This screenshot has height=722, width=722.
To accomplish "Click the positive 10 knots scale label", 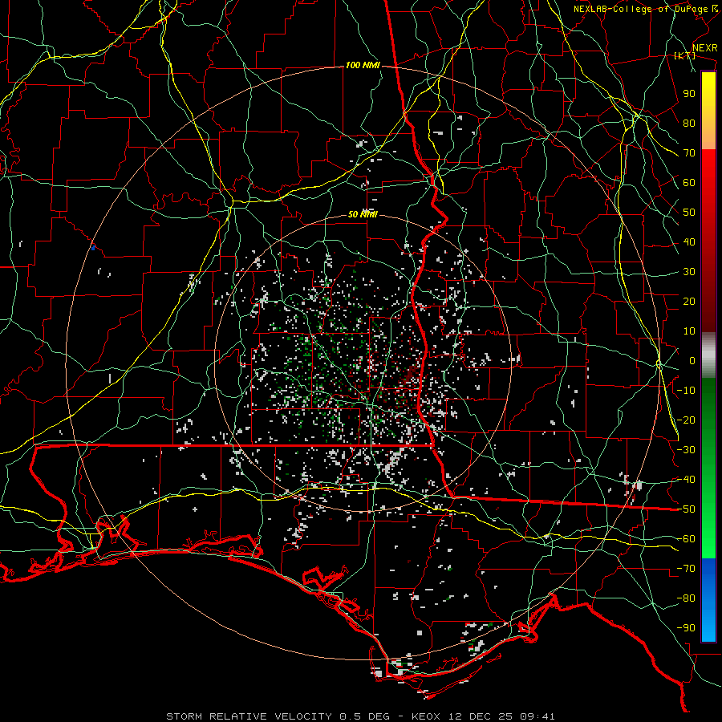I will (x=689, y=331).
